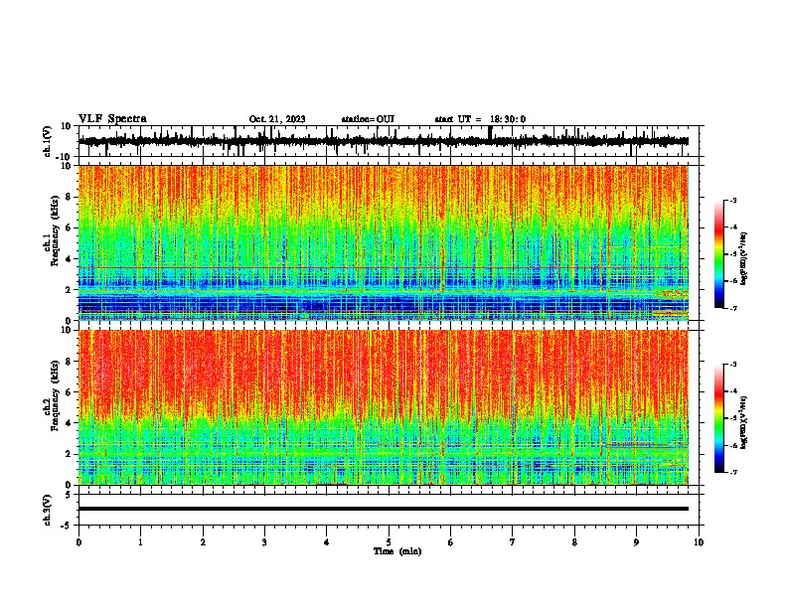Click time-axis tick label '3'

pyautogui.click(x=264, y=542)
